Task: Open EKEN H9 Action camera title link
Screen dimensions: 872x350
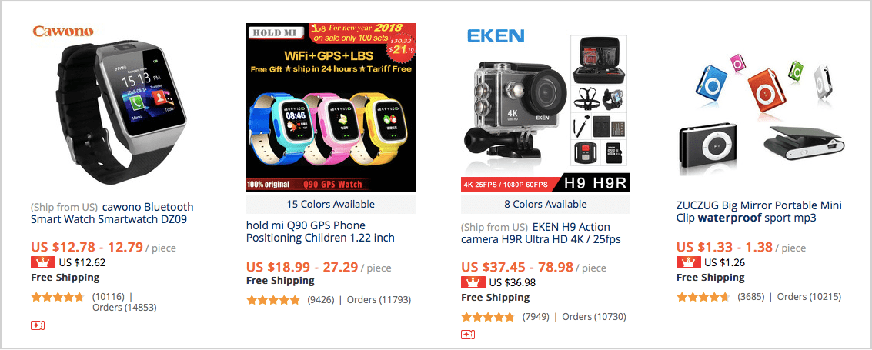Action: pyautogui.click(x=541, y=233)
